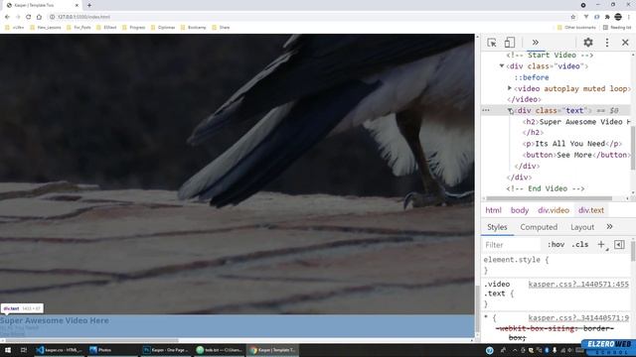Open the Other bookmarks folder
The width and height of the screenshot is (636, 357).
click(x=576, y=28)
